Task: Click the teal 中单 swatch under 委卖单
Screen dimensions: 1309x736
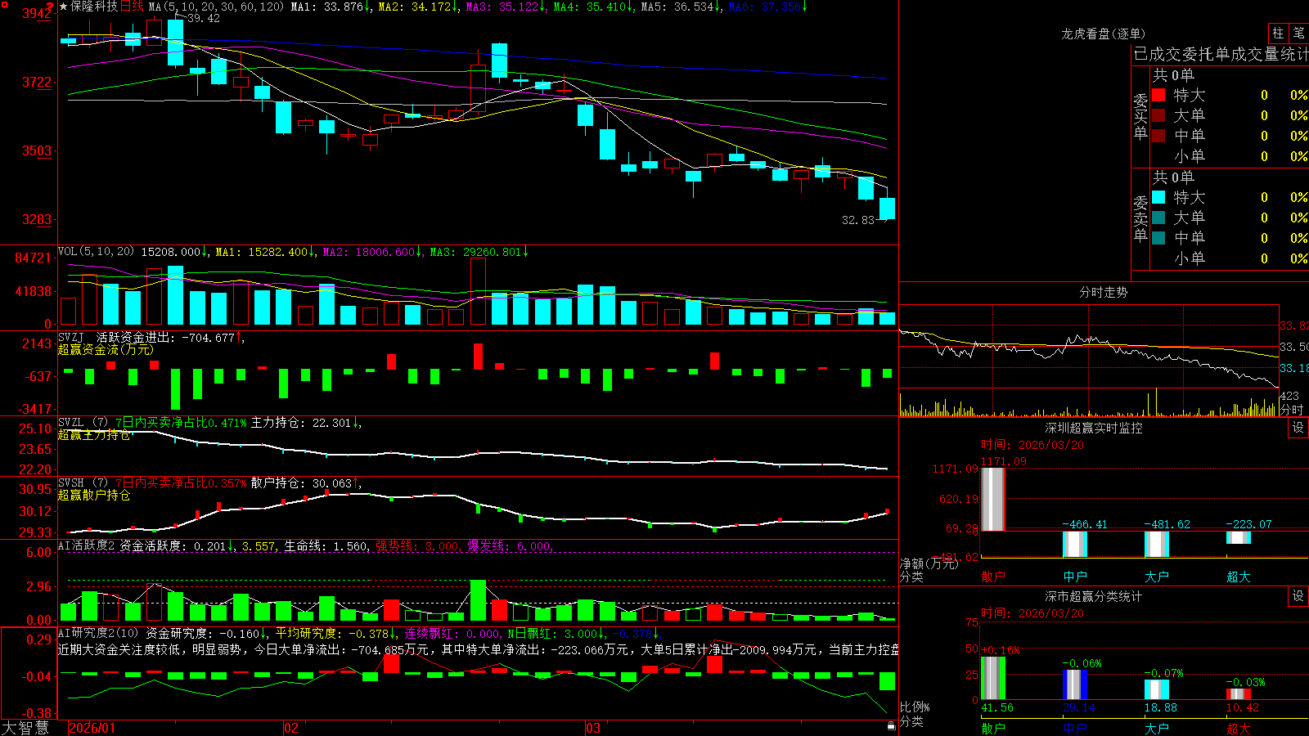Action: coord(1158,238)
